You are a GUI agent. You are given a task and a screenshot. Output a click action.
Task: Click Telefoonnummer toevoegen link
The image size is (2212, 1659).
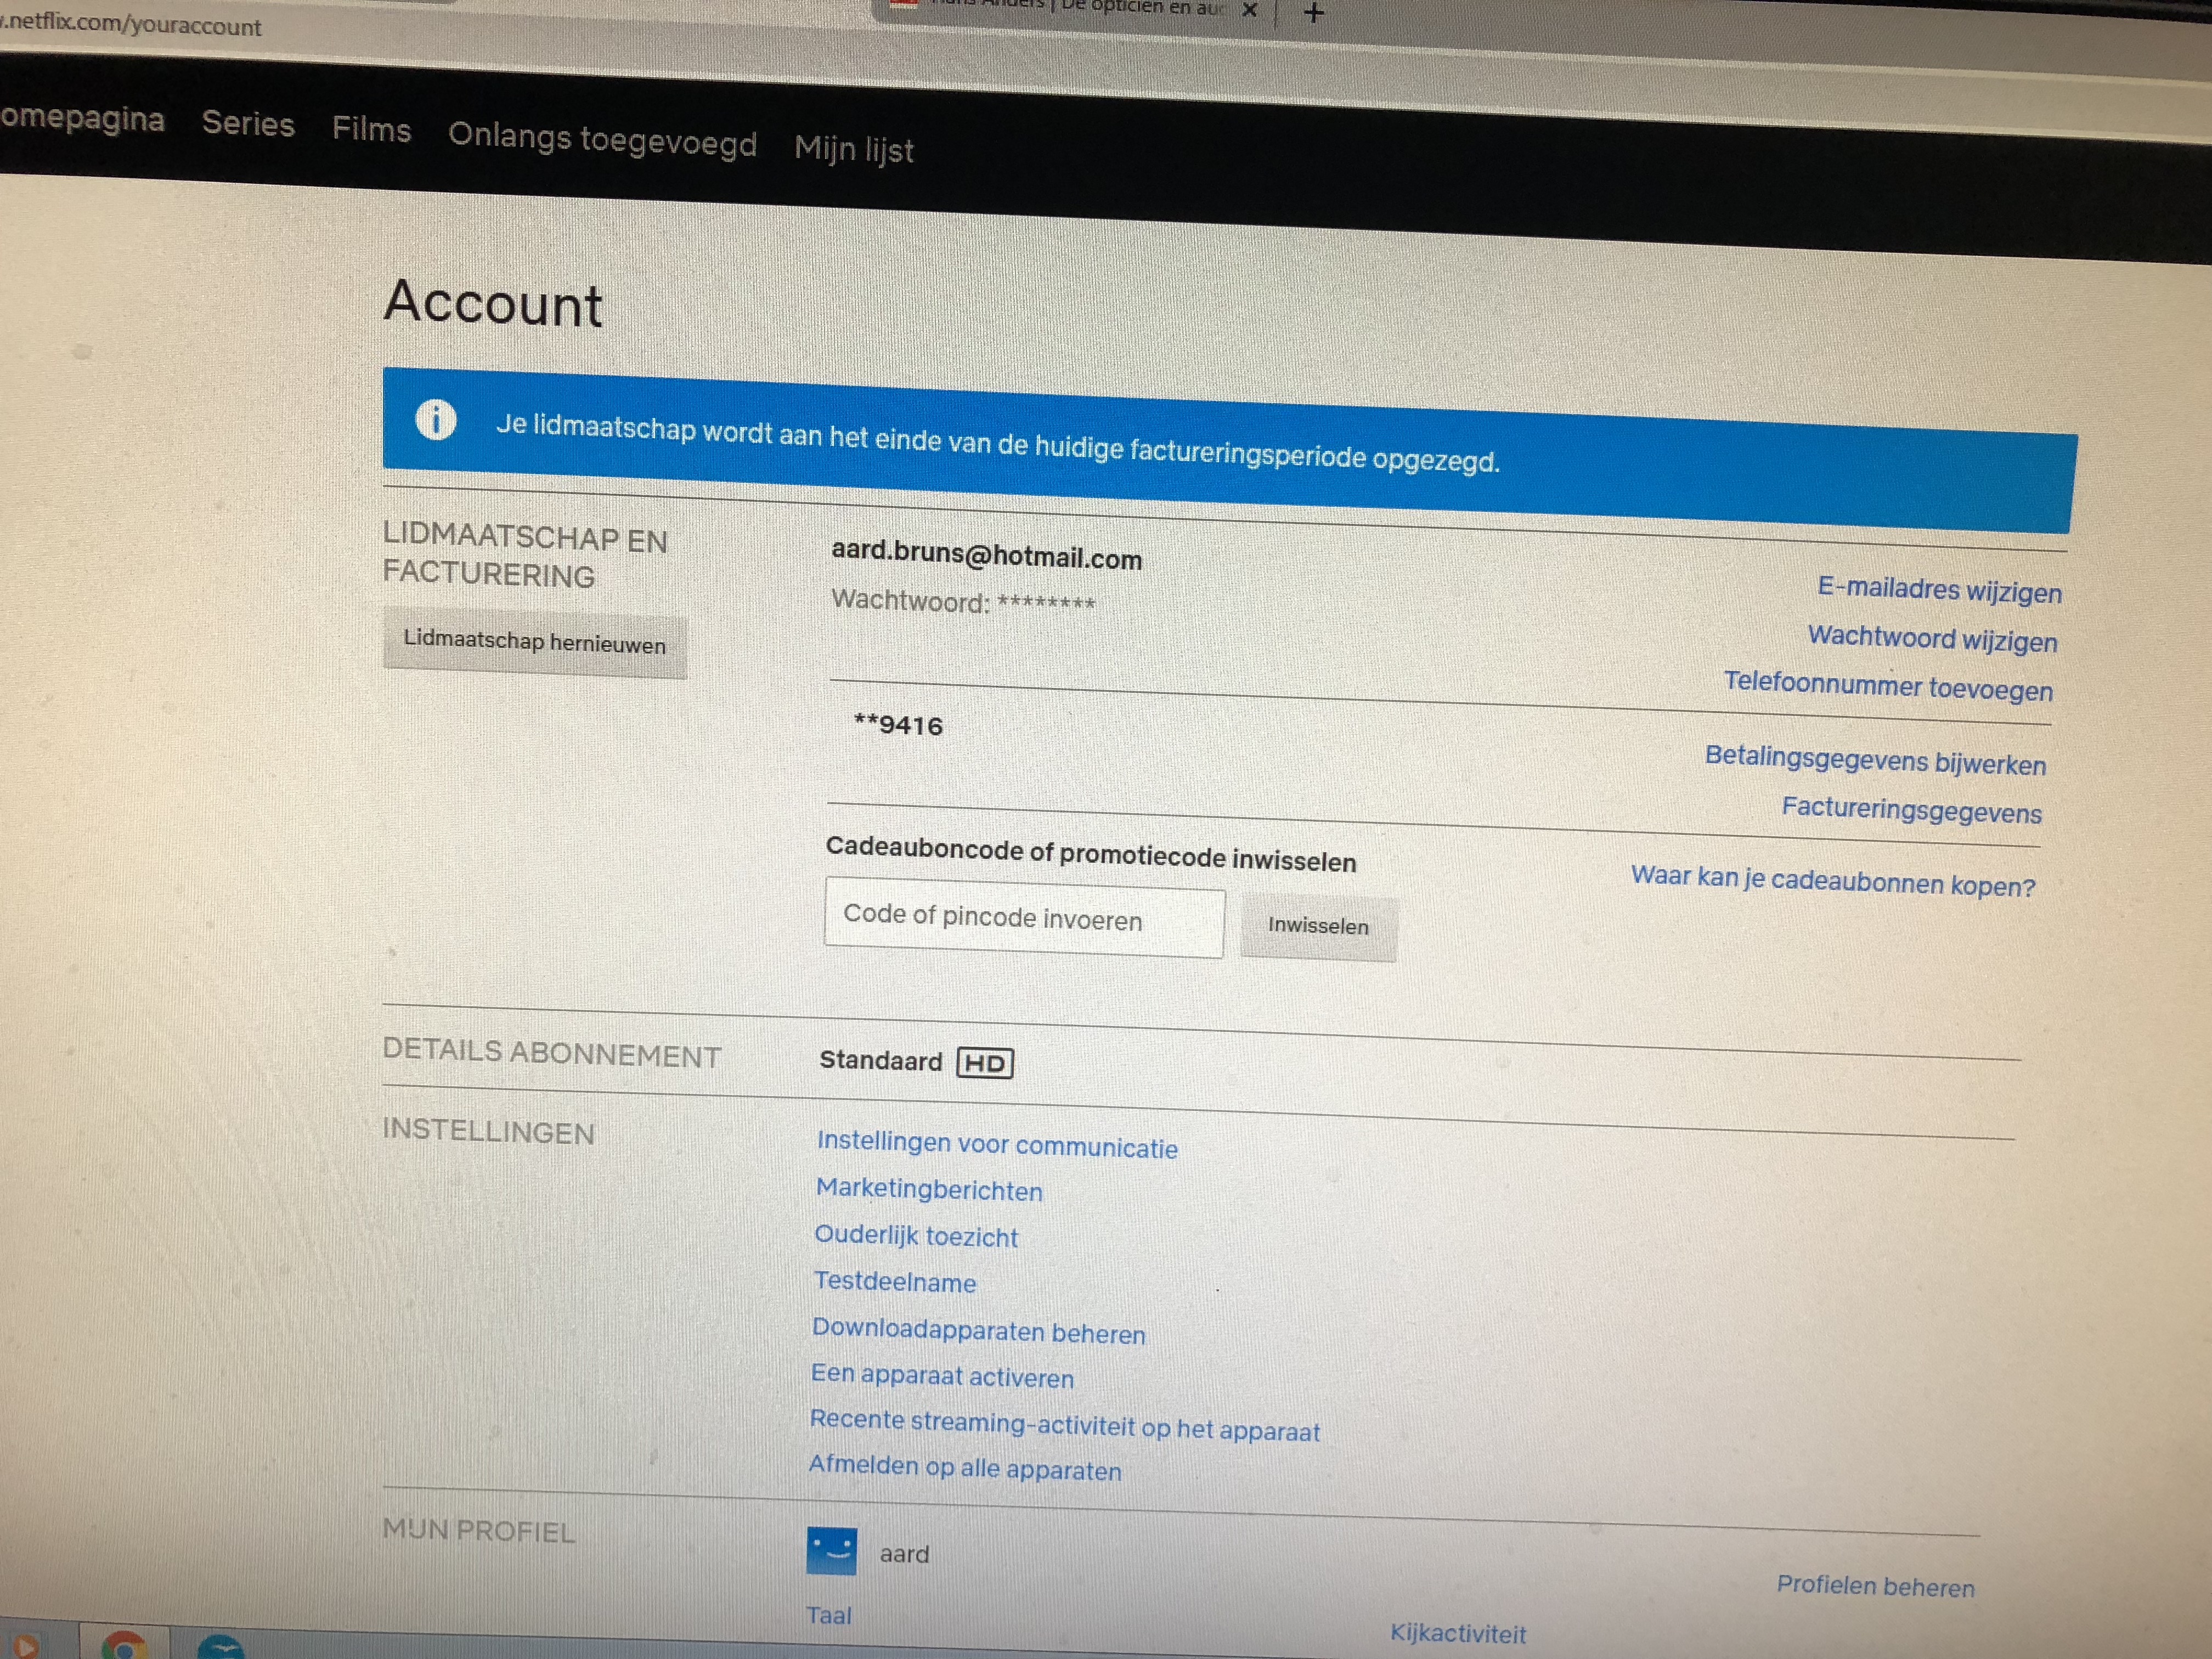[1888, 687]
